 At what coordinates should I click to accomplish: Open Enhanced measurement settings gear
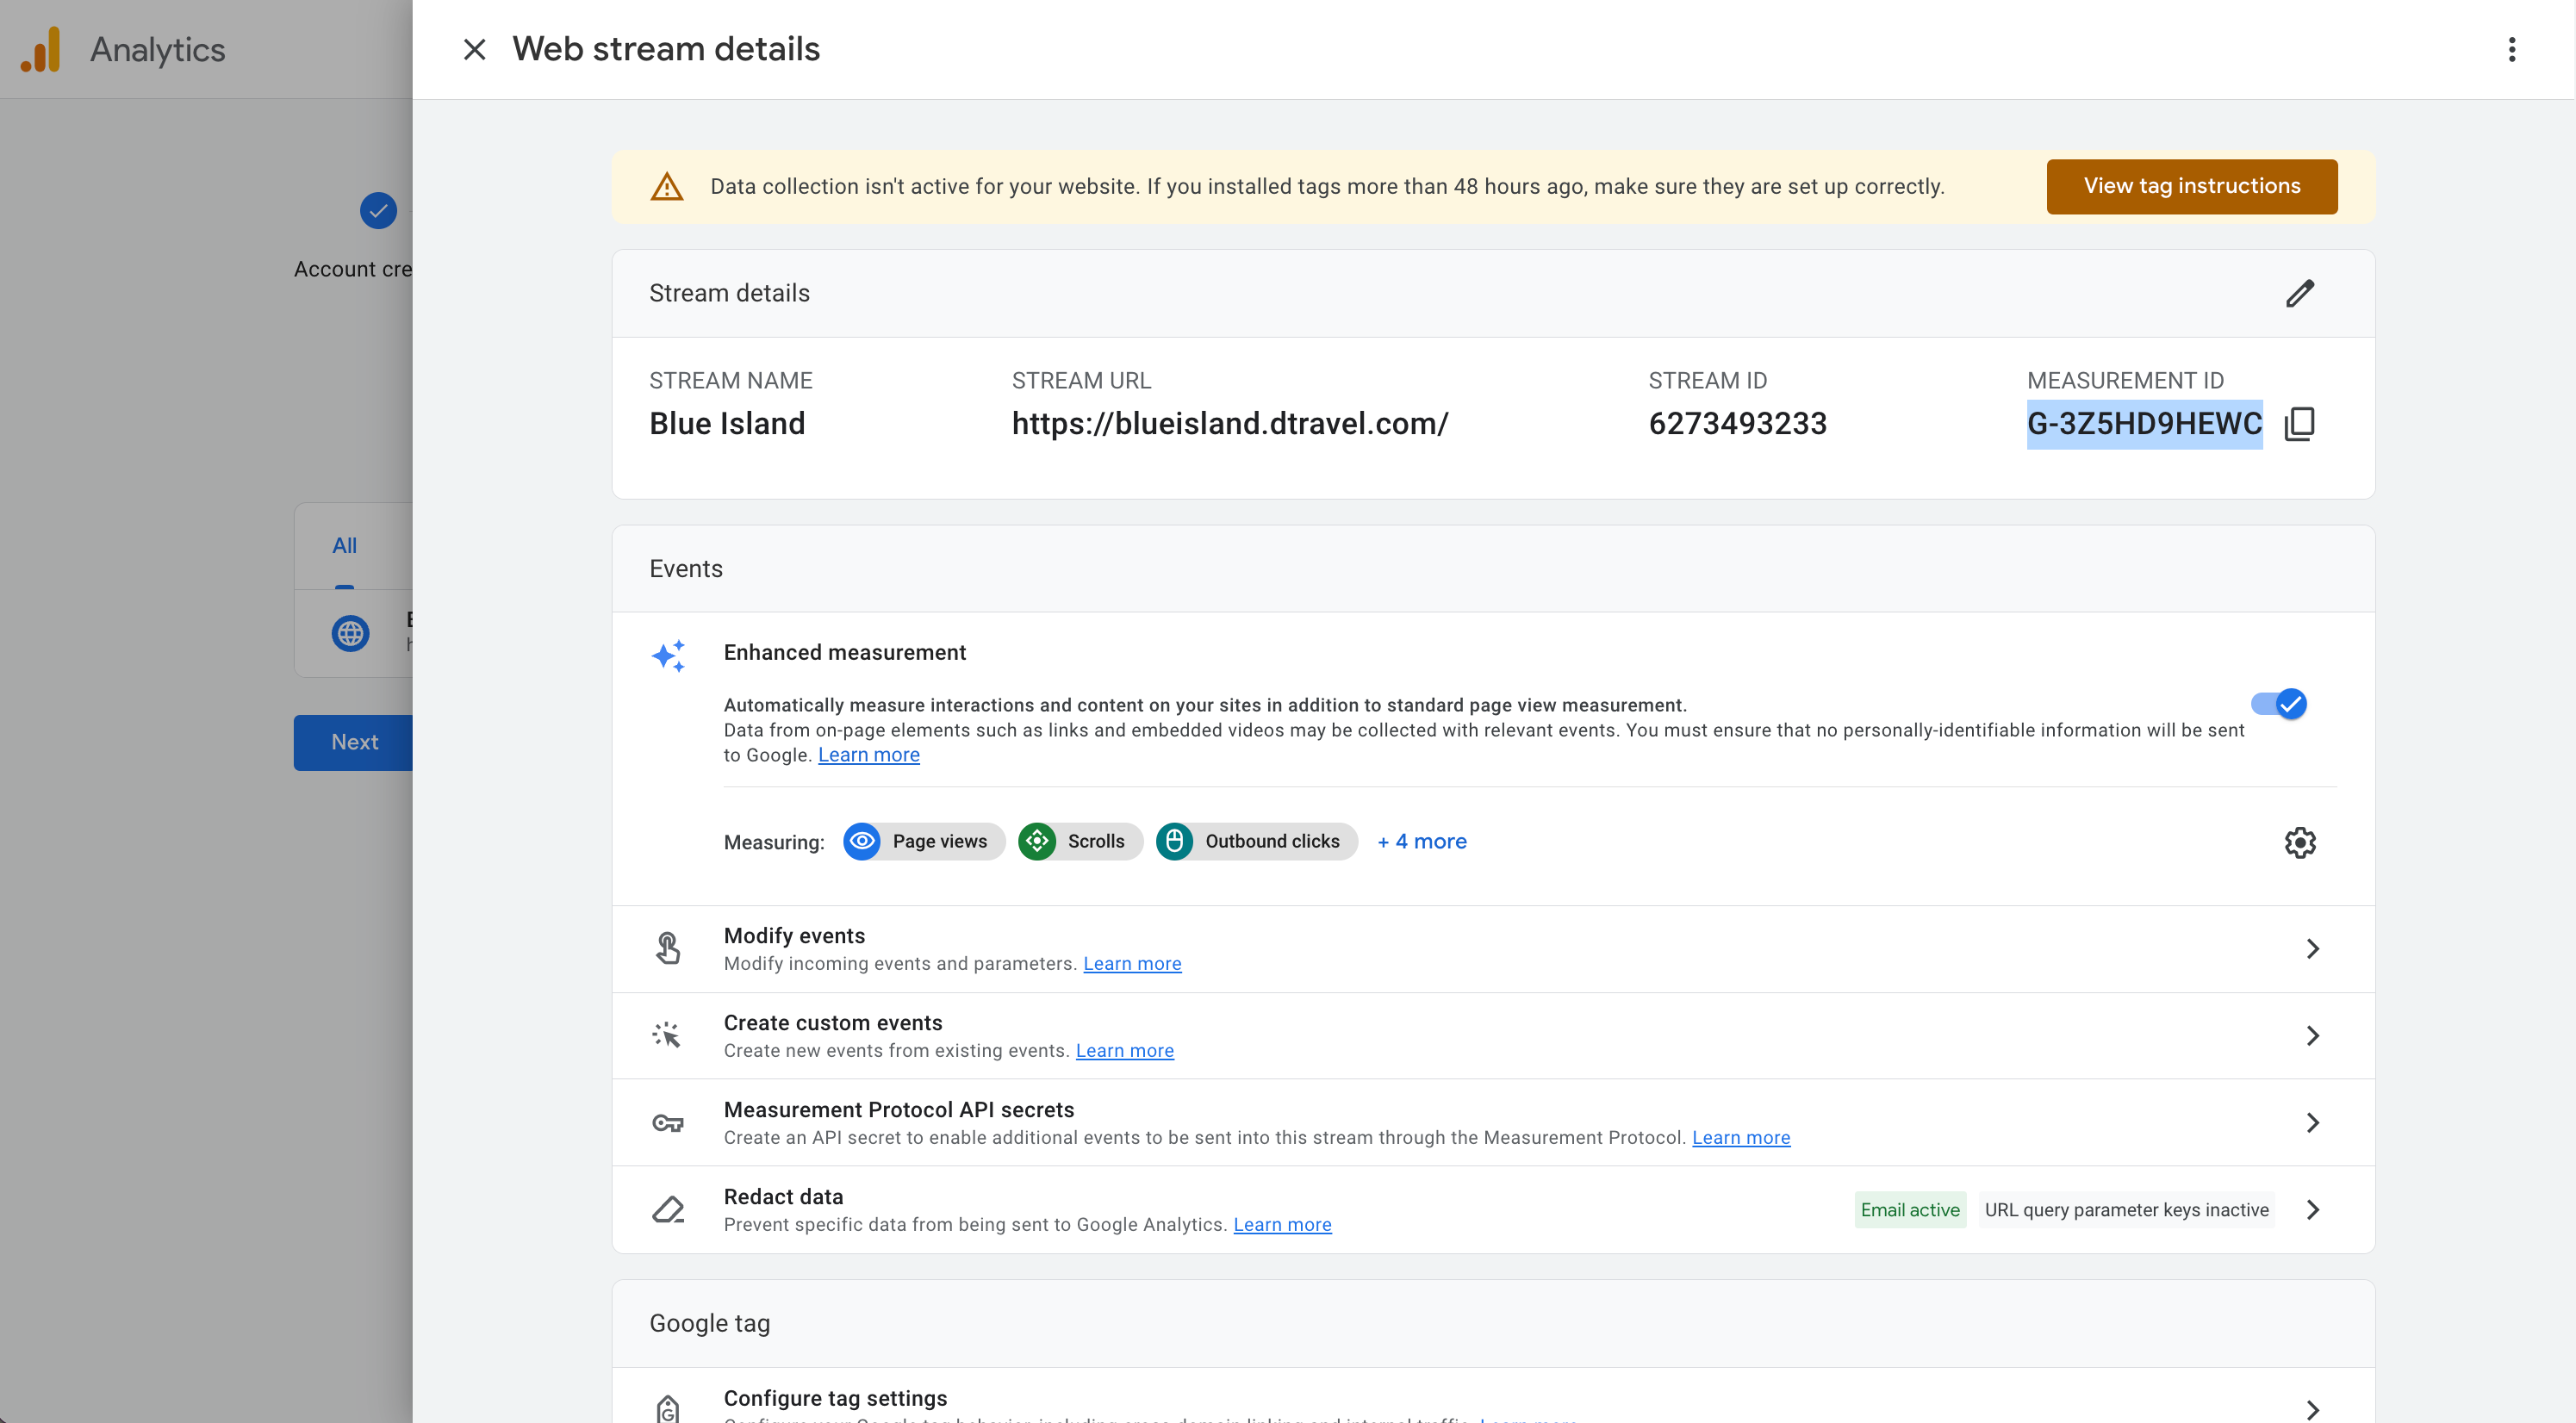point(2299,842)
